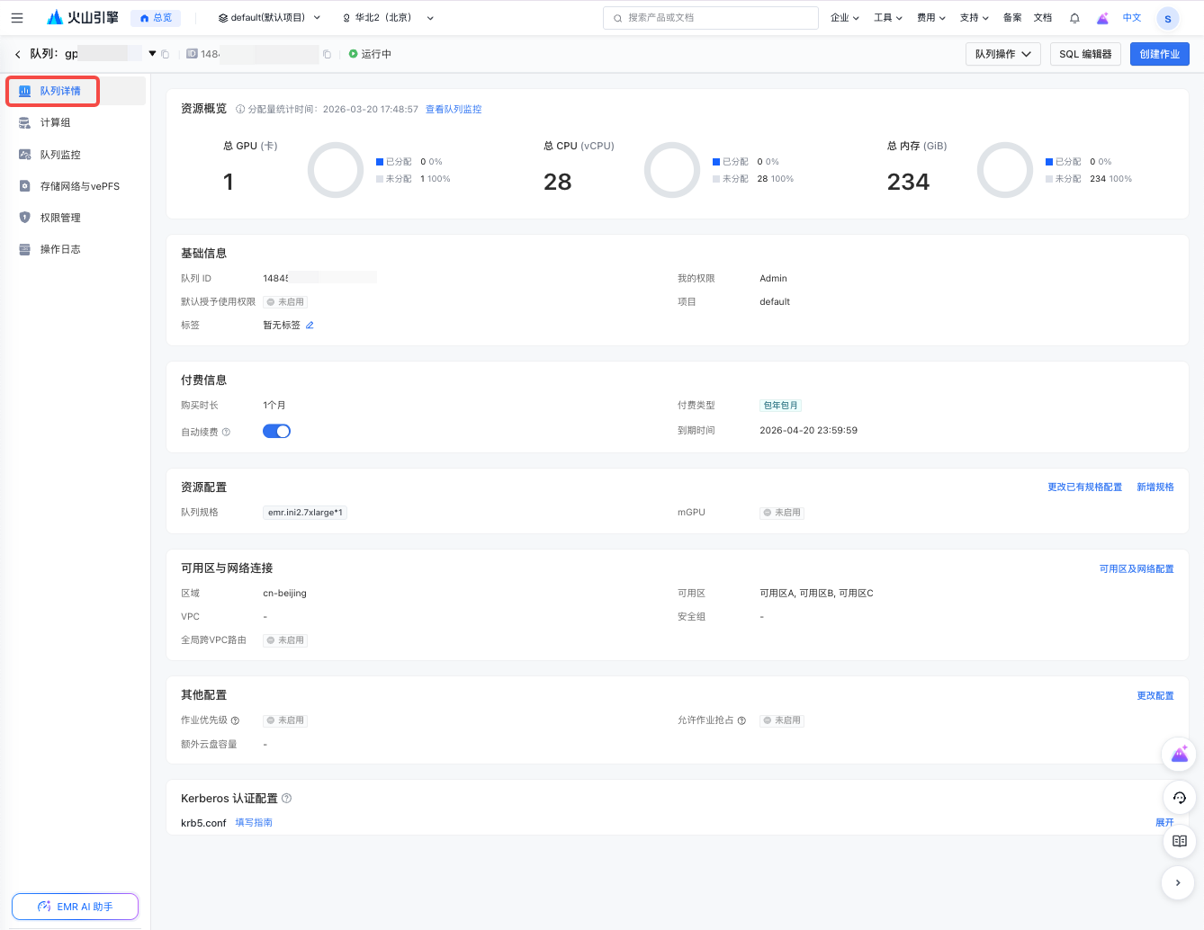Open the 华北2 (北京) region selector
Viewport: 1204px width, 930px height.
tap(388, 18)
